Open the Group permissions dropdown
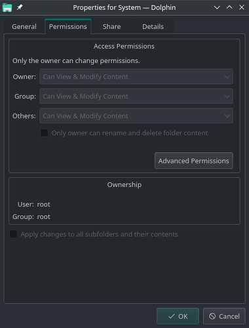 136,96
